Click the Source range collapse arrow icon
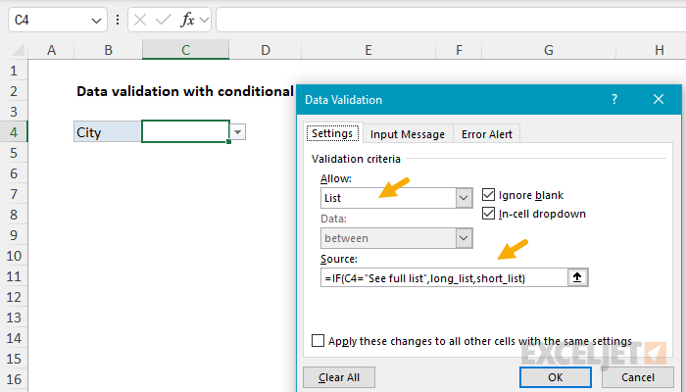Viewport: 686px width, 392px height. tap(577, 277)
